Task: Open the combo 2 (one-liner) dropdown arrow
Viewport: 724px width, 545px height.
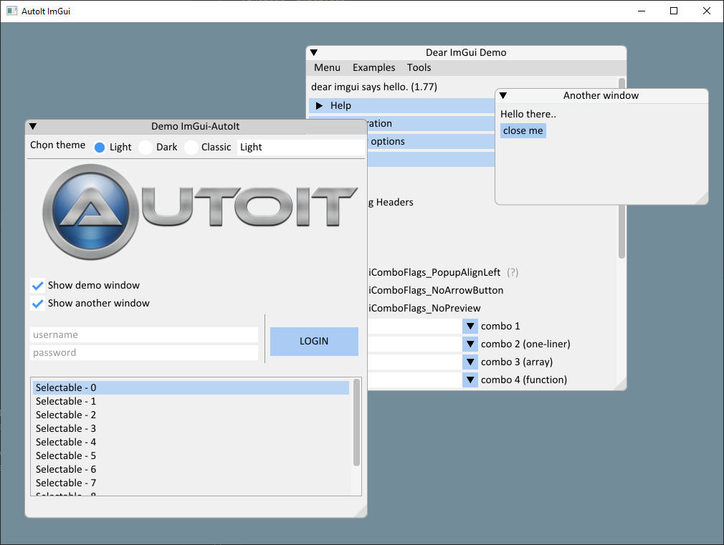Action: tap(470, 344)
